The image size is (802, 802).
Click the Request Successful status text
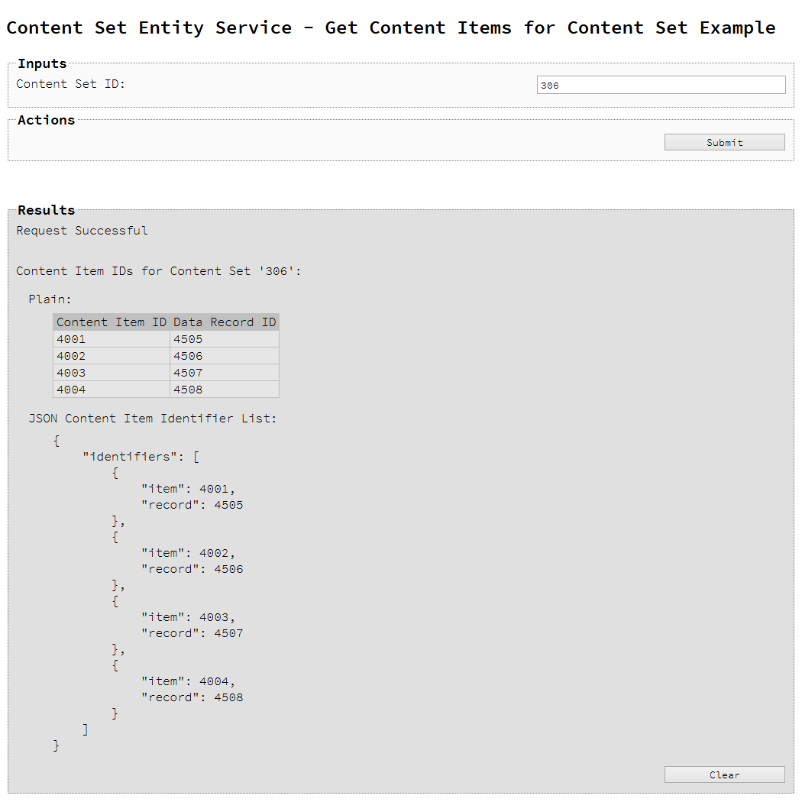click(82, 231)
